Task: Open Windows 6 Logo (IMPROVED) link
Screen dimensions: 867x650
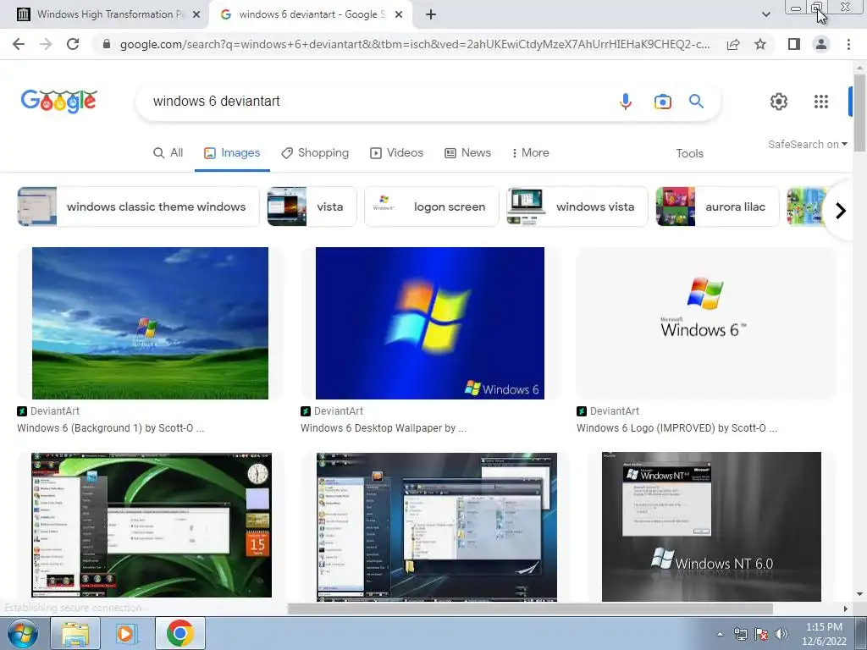Action: click(x=676, y=428)
